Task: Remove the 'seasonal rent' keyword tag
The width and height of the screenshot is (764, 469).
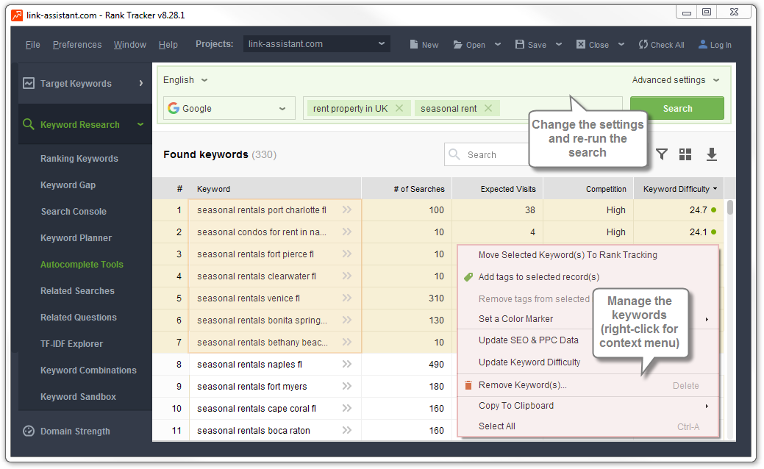Action: pos(488,108)
